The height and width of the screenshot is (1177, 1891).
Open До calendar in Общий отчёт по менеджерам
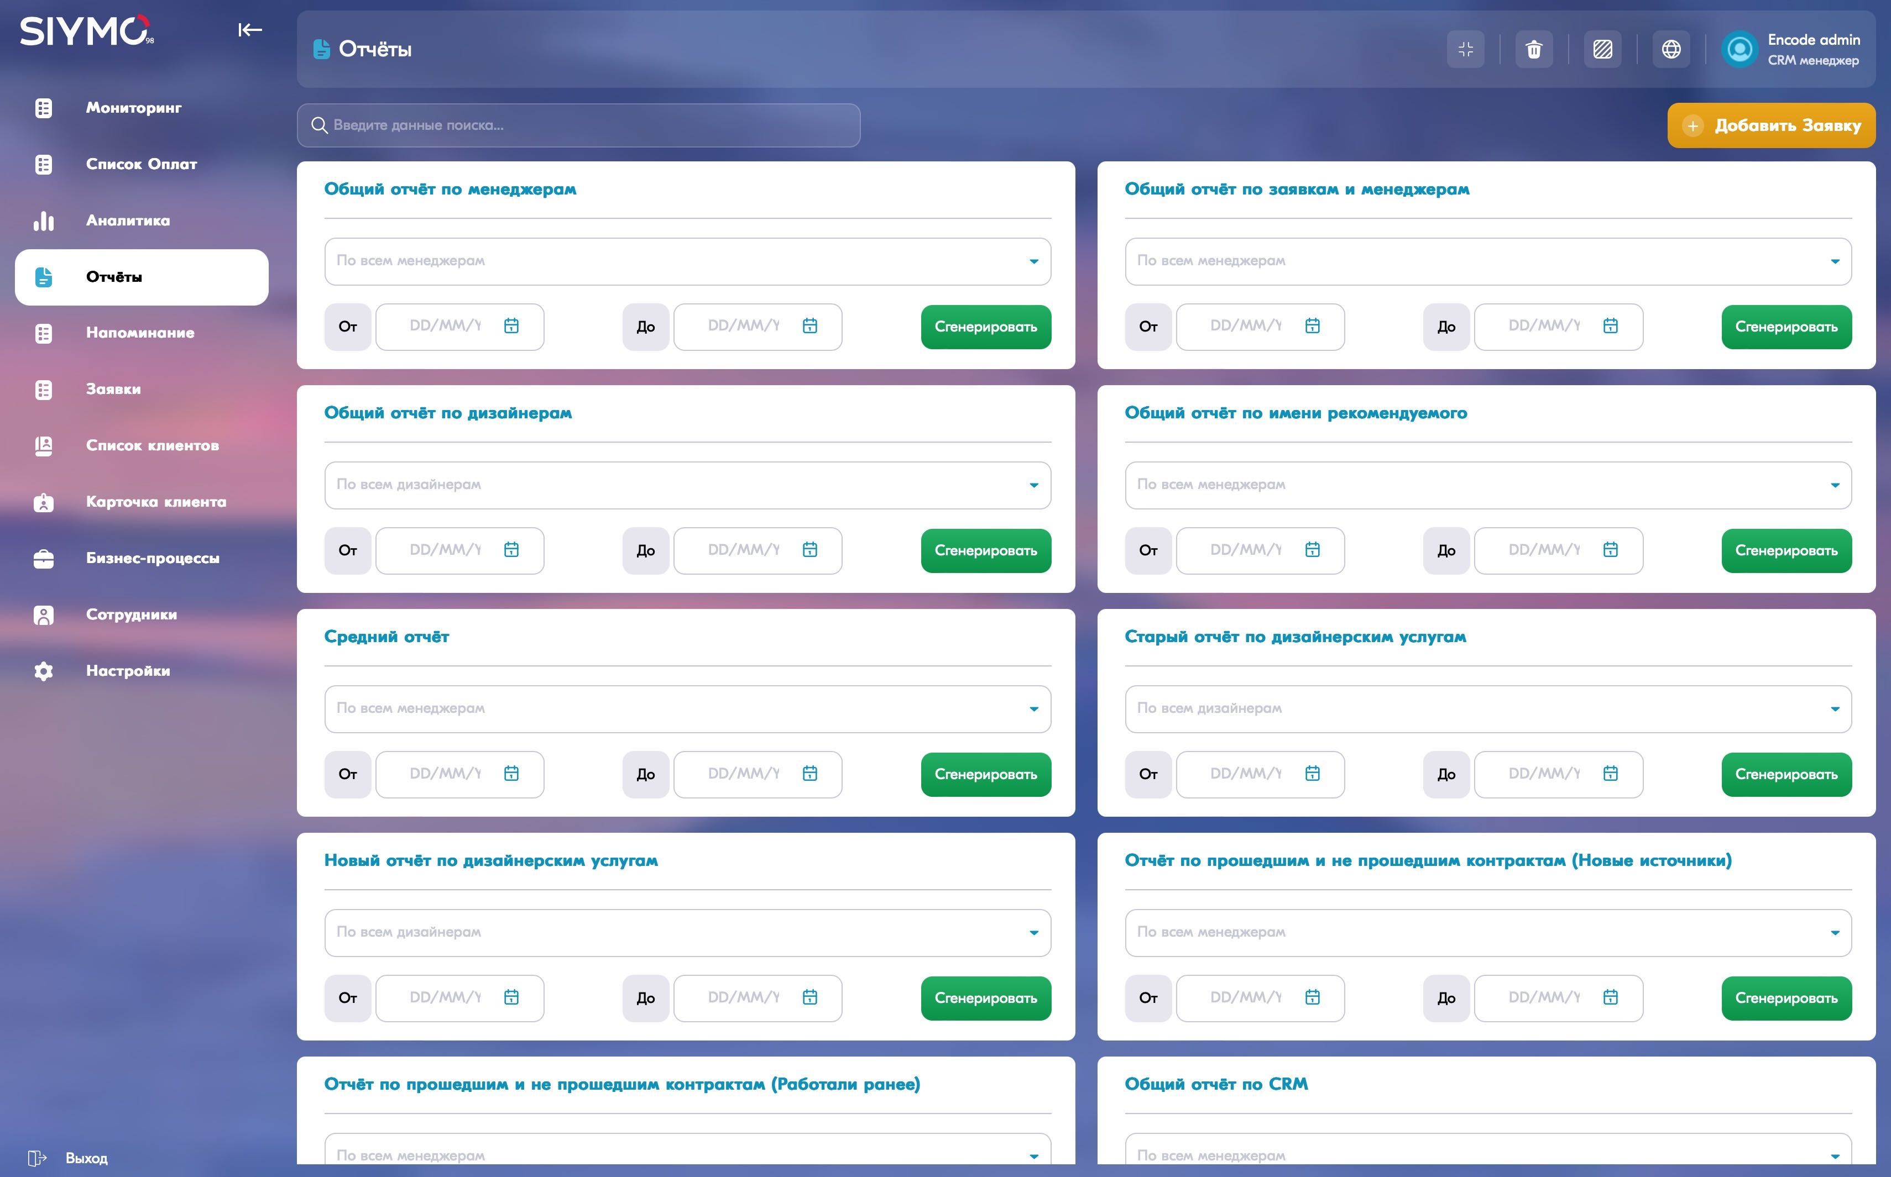pos(810,325)
